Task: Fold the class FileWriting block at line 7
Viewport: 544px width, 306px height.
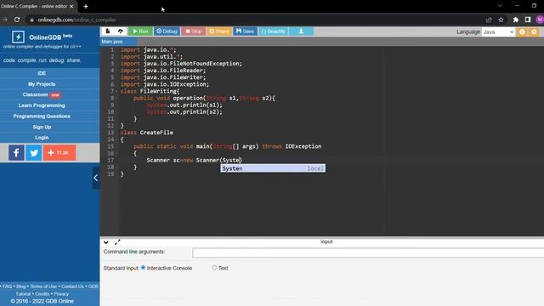Action: click(x=117, y=91)
